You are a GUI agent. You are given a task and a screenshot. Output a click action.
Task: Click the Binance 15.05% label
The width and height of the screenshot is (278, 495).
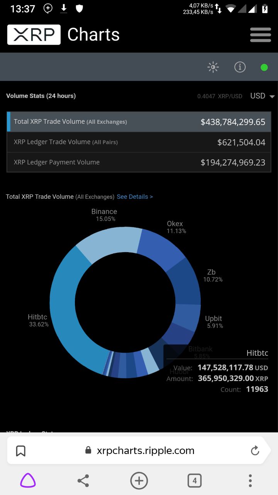tap(104, 215)
